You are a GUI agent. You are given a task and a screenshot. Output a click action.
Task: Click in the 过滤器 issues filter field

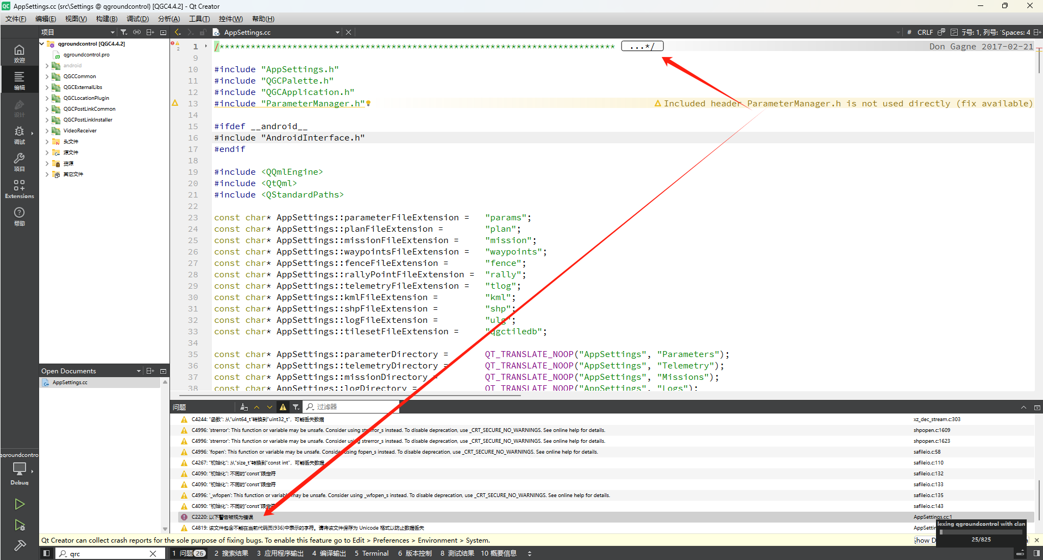[352, 407]
